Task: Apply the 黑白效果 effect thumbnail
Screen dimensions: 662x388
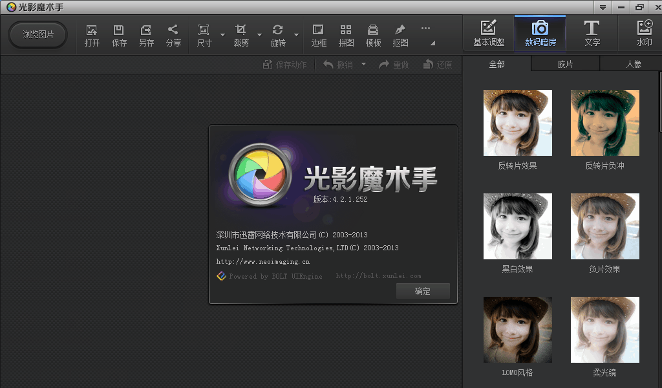Action: (518, 226)
